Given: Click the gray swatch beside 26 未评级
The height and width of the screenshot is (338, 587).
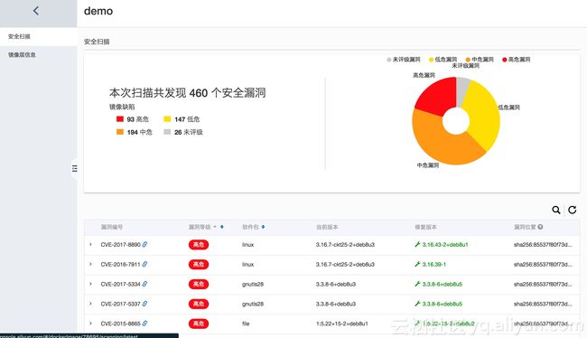Looking at the screenshot, I should pos(167,132).
